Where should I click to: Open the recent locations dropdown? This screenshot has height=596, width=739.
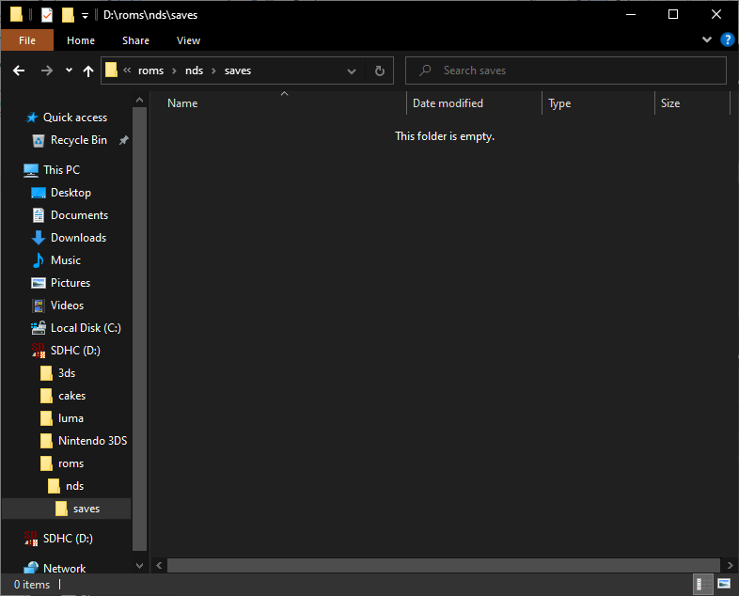pos(69,71)
